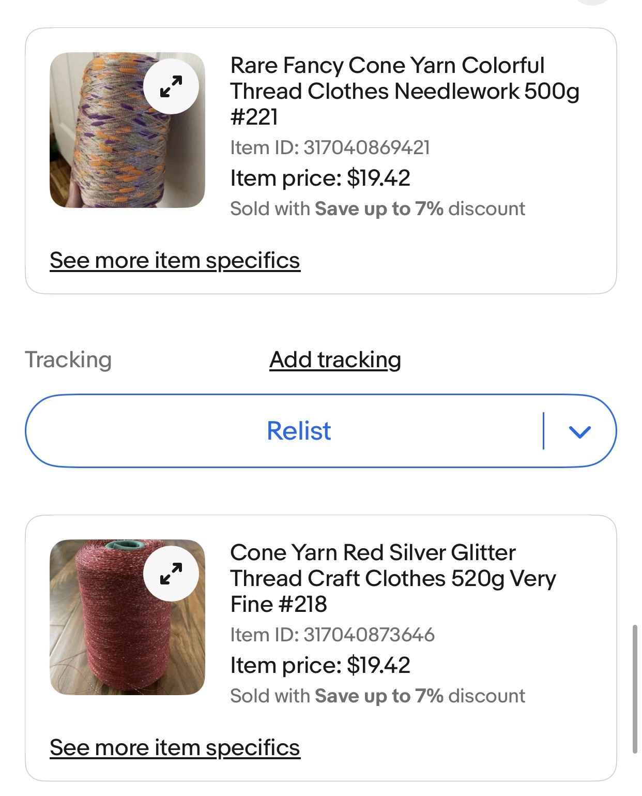Expand the red glitter yarn photo

(171, 574)
